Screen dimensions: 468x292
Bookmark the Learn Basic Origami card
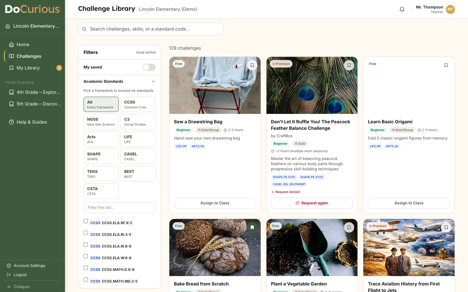[x=446, y=65]
